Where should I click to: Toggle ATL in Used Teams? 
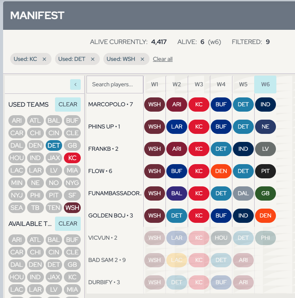[35, 121]
